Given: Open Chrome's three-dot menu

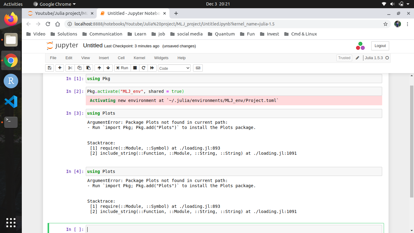Looking at the screenshot, I should (x=407, y=24).
